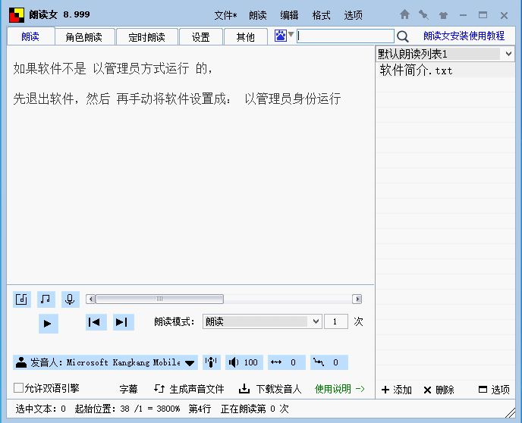
Task: Click the text line starting 如果软件不是
Action: tap(112, 68)
